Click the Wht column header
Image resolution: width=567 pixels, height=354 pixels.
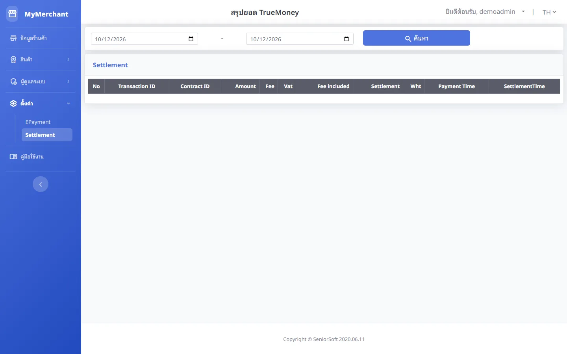(x=414, y=86)
